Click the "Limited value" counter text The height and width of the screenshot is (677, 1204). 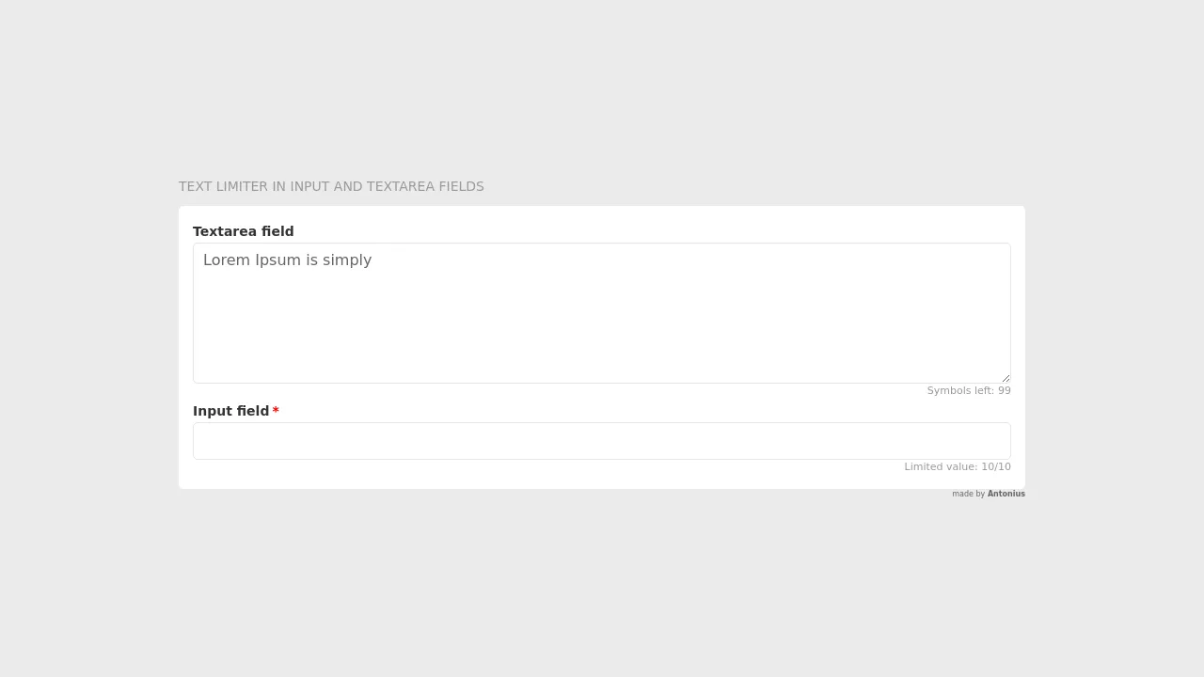(941, 467)
